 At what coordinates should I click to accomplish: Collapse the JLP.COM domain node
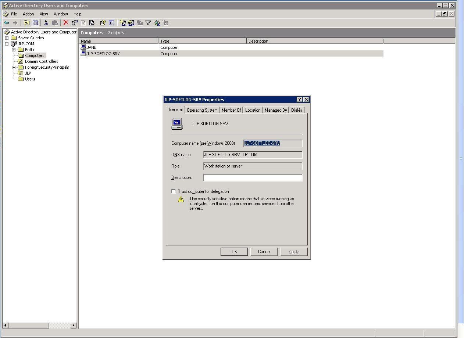7,44
